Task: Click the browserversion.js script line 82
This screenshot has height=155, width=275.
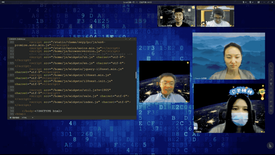Action: pyautogui.click(x=75, y=51)
